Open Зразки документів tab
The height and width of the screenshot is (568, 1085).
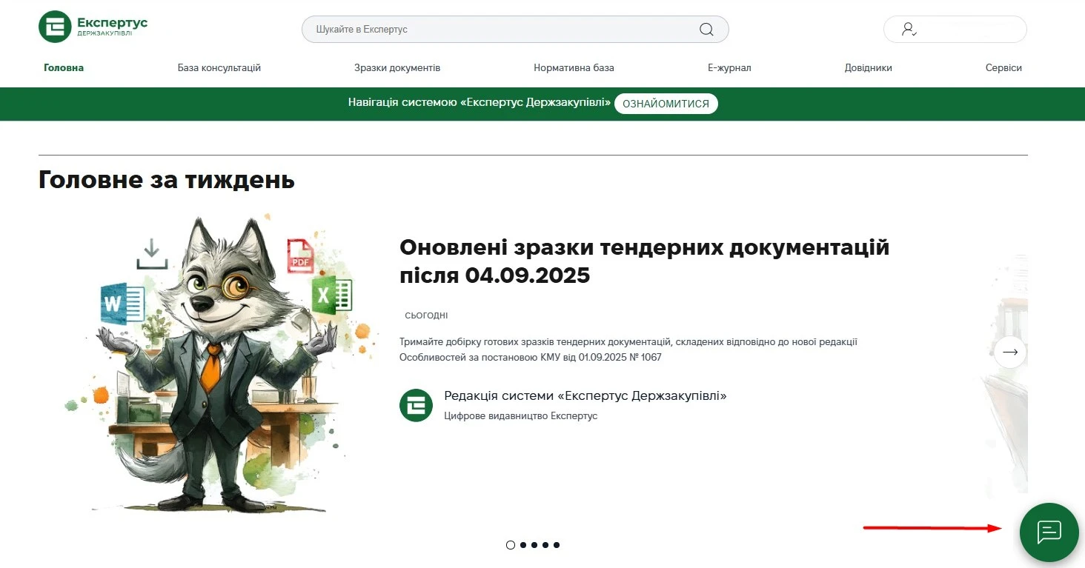397,67
